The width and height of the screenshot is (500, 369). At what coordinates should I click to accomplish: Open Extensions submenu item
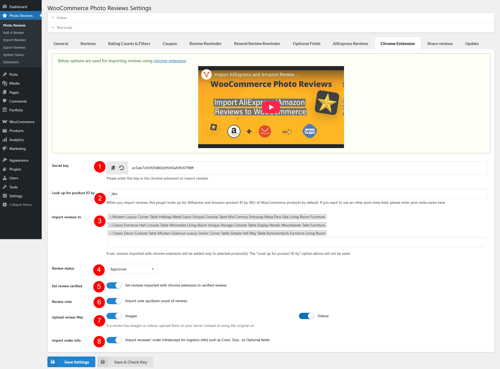tap(11, 62)
